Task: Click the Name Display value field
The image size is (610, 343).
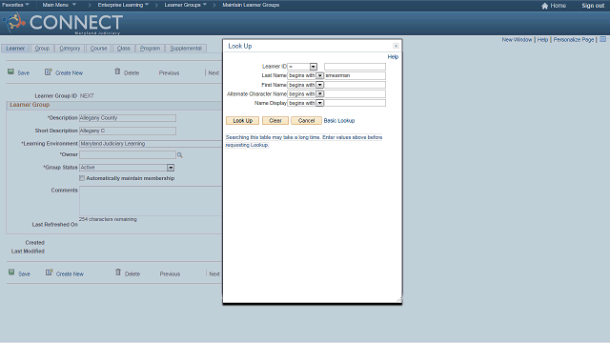Action: [x=355, y=103]
